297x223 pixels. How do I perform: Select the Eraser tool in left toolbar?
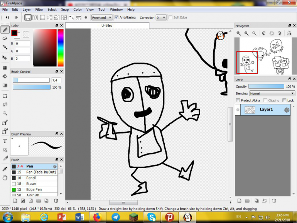[x=5, y=38]
